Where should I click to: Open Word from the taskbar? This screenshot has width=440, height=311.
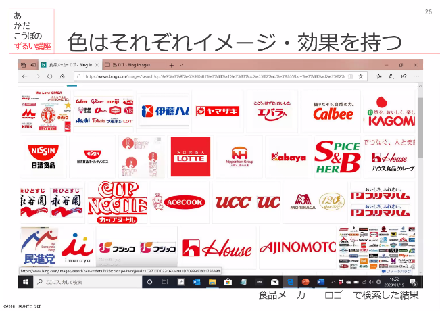[x=321, y=282]
